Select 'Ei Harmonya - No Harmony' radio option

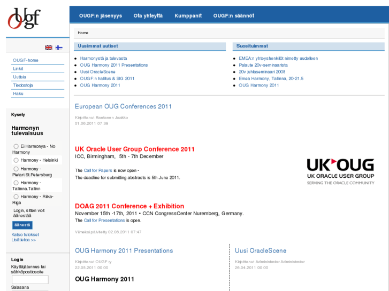tap(16, 146)
